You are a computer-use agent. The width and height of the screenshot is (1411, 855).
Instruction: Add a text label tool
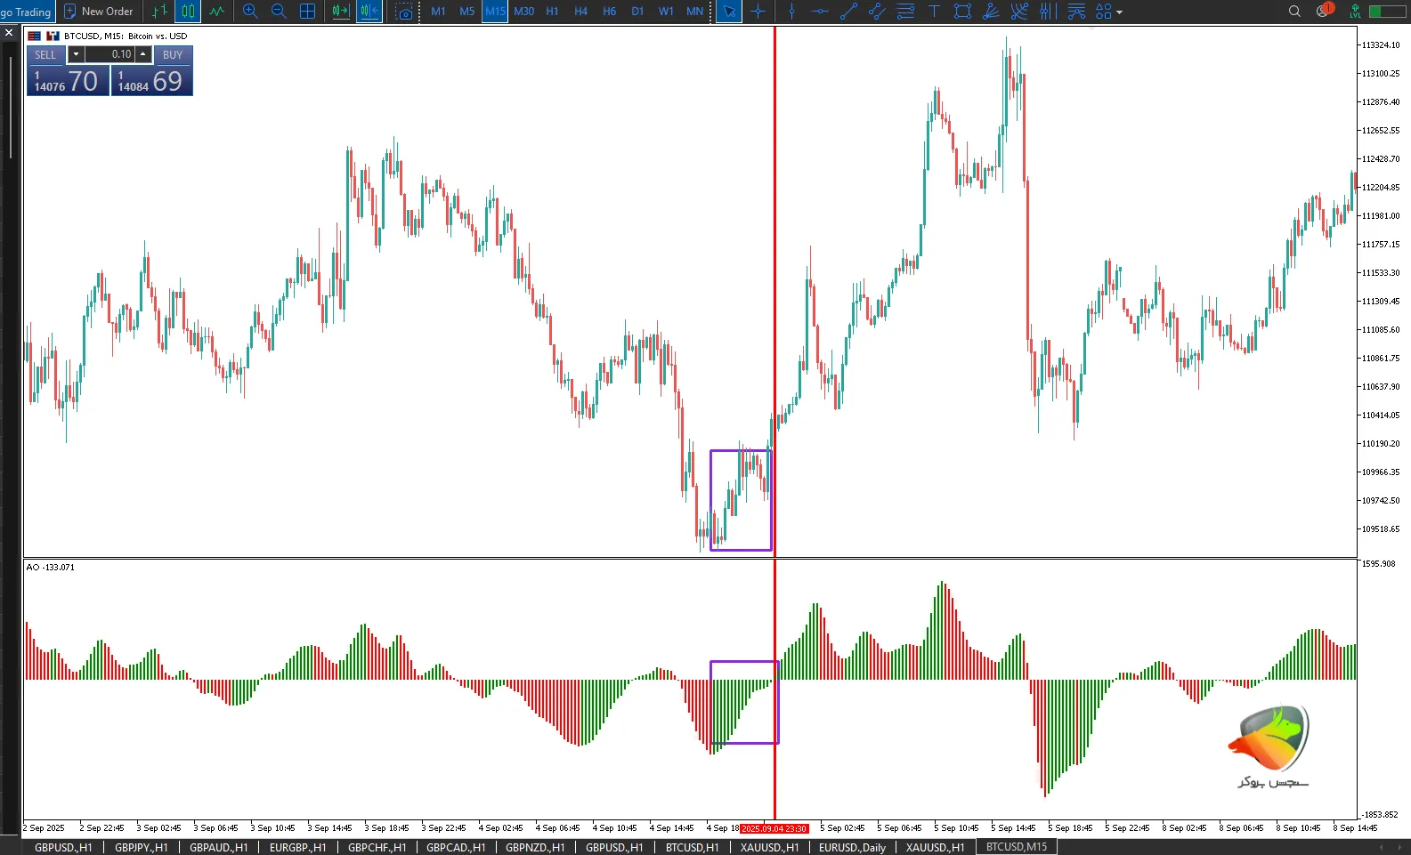(934, 12)
